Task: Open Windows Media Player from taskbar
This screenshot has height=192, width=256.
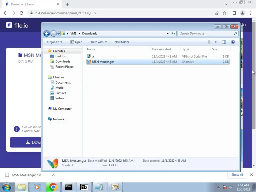Action: (x=37, y=187)
